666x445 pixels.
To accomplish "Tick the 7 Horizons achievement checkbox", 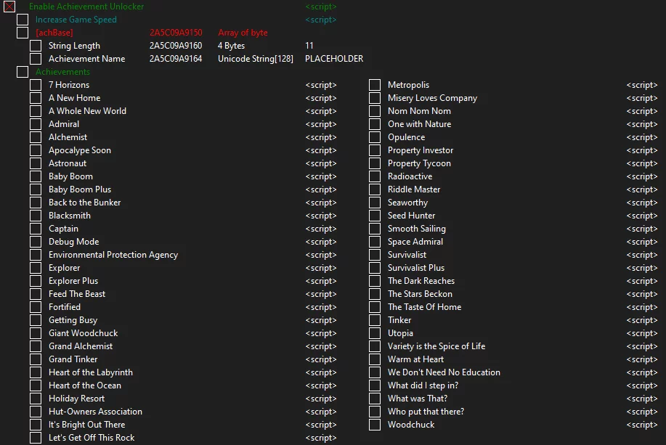I will [x=36, y=85].
